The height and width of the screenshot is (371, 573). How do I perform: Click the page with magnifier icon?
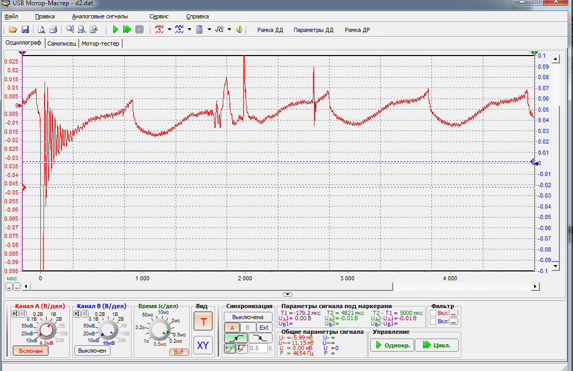pos(94,29)
